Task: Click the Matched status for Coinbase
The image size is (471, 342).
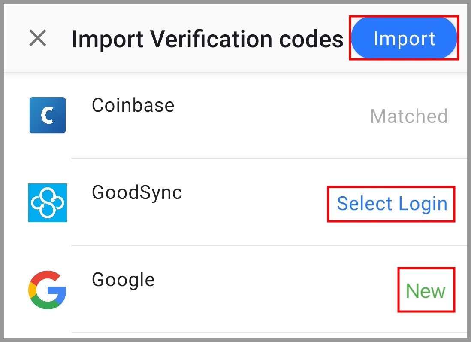Action: tap(408, 116)
